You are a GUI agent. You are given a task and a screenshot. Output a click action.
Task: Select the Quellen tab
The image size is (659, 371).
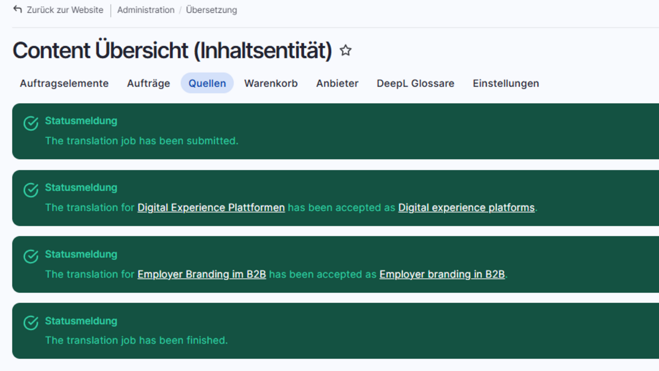click(x=207, y=84)
